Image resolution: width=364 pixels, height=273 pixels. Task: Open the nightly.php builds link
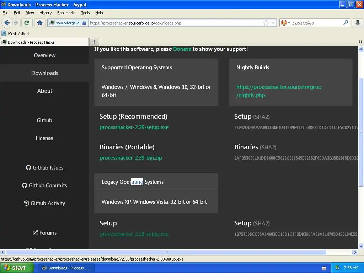tap(279, 91)
